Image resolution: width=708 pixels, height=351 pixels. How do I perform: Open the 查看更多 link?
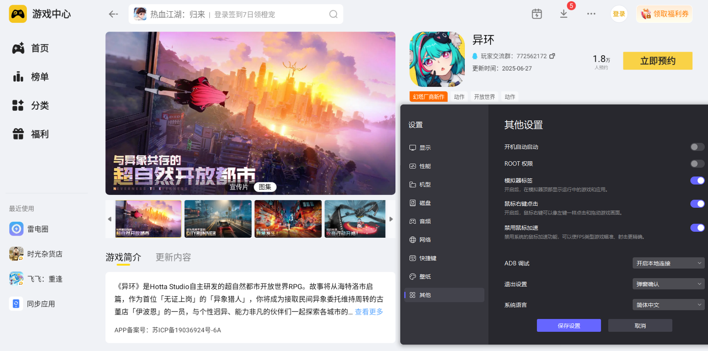[x=369, y=312]
